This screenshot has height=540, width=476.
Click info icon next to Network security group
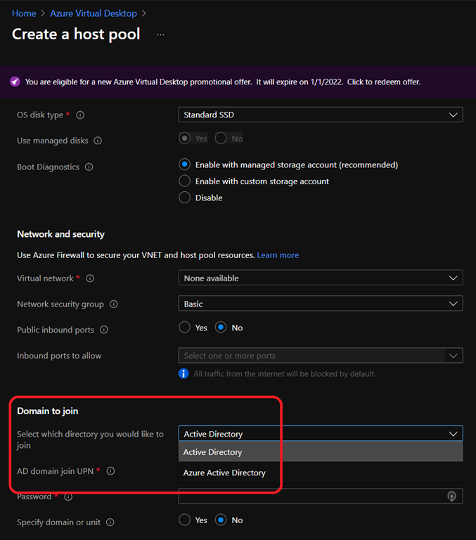point(114,304)
